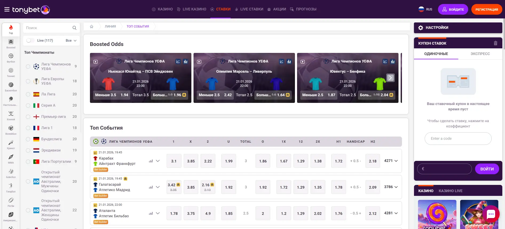Image resolution: width=505 pixels, height=229 pixels.
Task: Clear betslip with trash icon
Action: pos(495,43)
